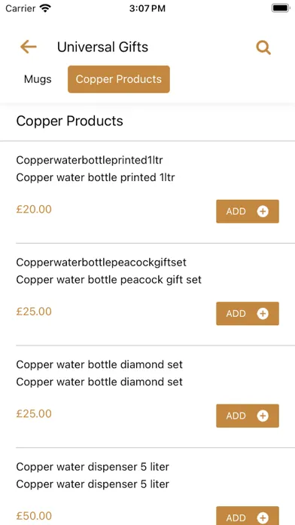Viewport: 295px width, 525px height.
Task: Tap plus icon for 5 liter dispenser
Action: [263, 517]
